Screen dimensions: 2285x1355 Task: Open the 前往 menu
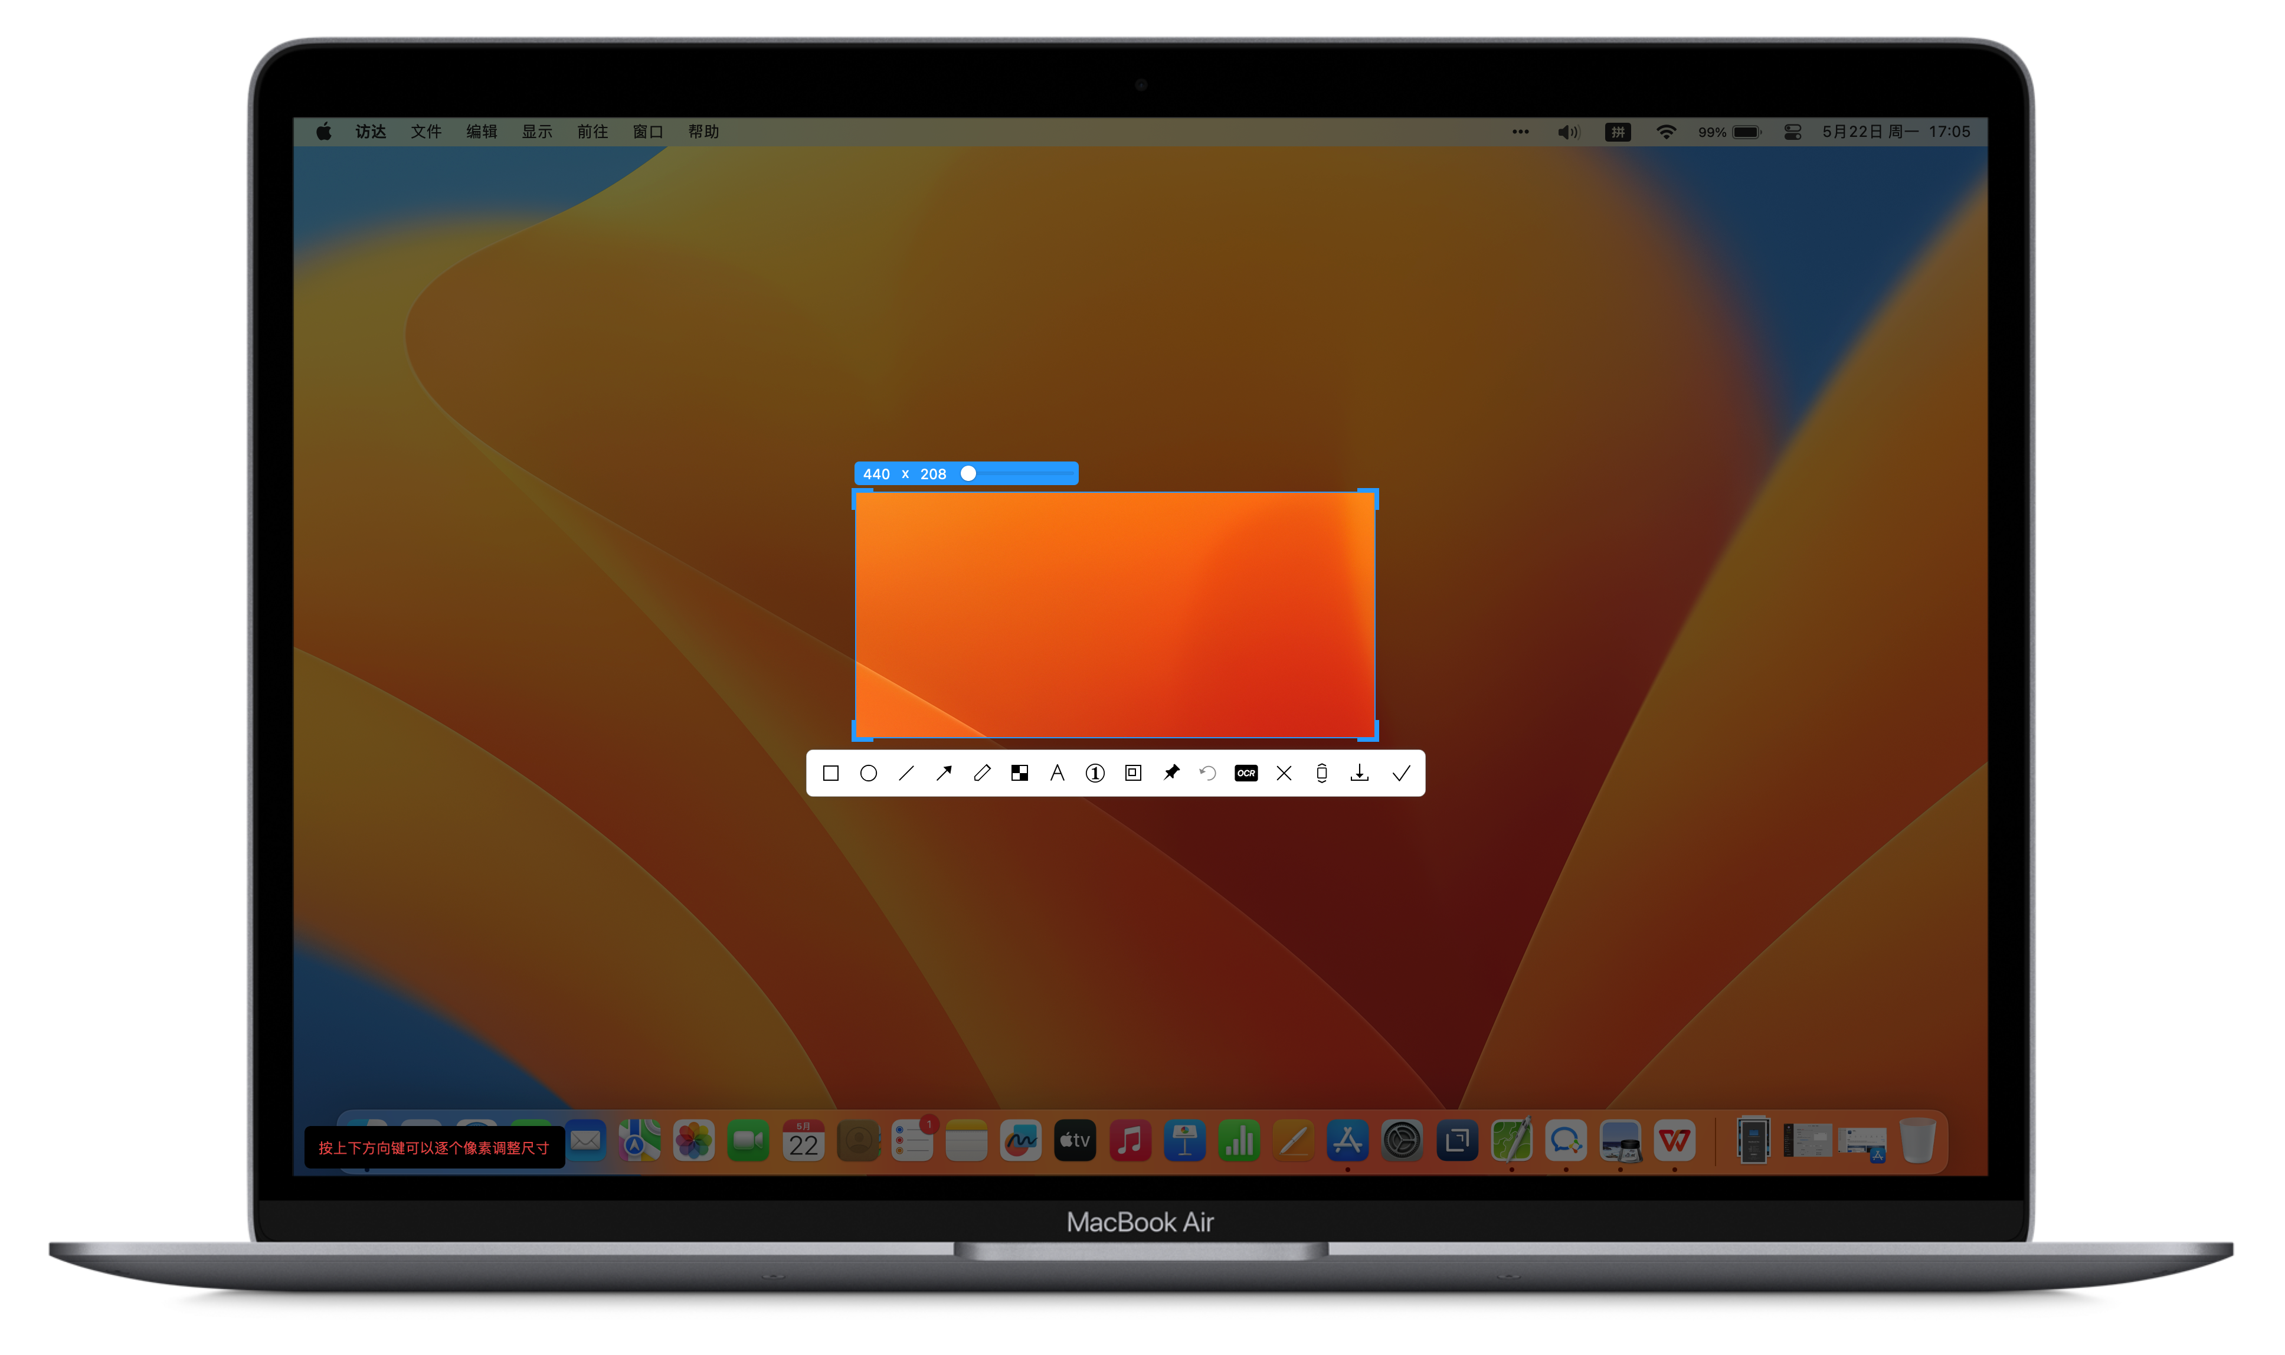(592, 132)
